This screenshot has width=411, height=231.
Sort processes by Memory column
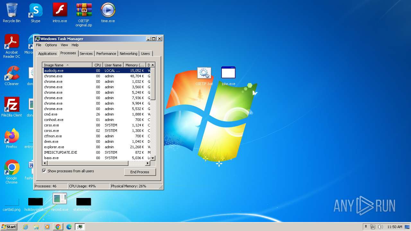coord(135,65)
